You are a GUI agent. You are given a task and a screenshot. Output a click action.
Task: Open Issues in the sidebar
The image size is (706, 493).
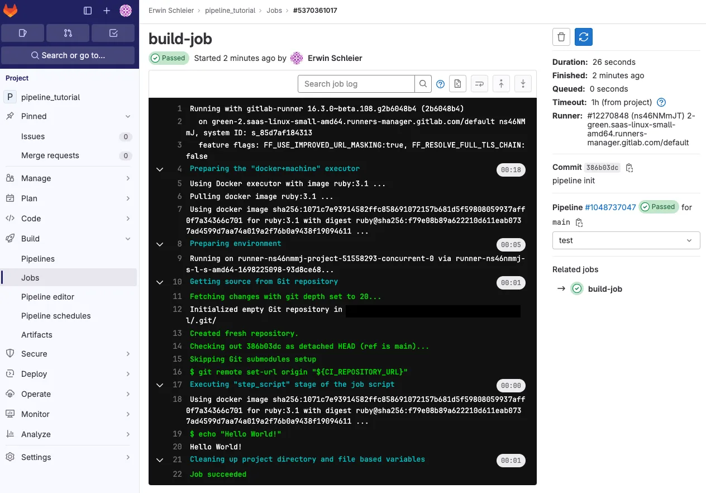click(x=69, y=136)
